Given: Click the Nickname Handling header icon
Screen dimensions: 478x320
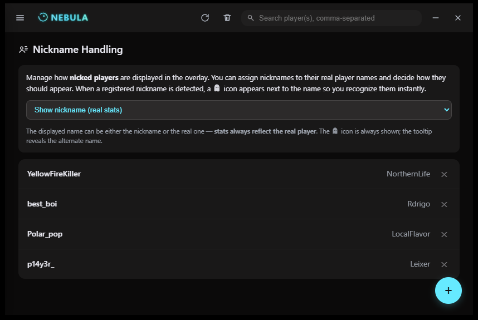Looking at the screenshot, I should click(23, 50).
